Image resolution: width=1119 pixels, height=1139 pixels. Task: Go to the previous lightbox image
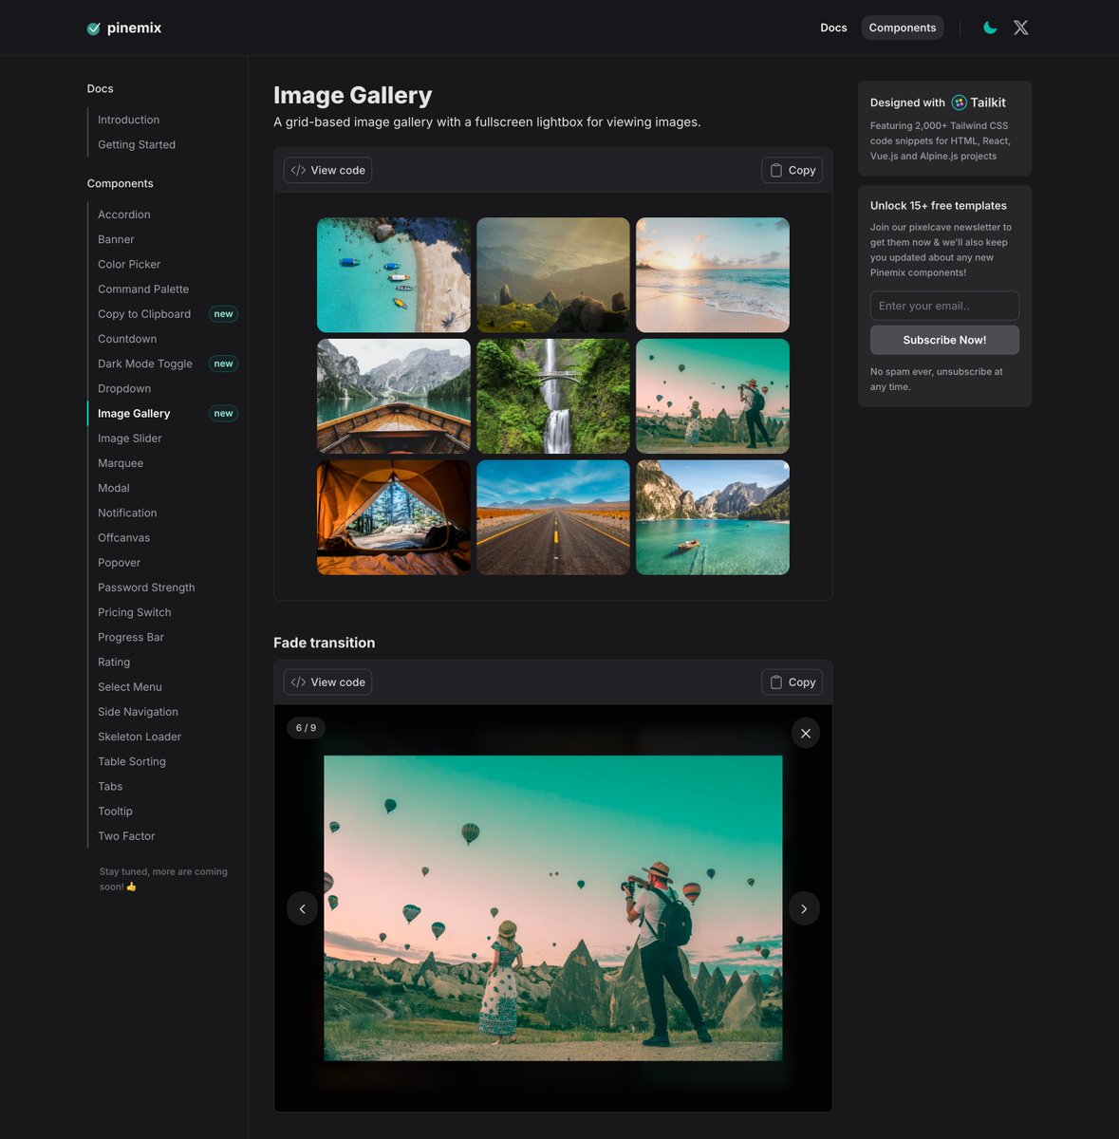(302, 908)
